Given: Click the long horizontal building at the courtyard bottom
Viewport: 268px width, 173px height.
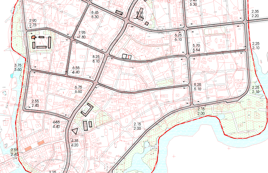Looking at the screenshot, I should click(x=42, y=48).
